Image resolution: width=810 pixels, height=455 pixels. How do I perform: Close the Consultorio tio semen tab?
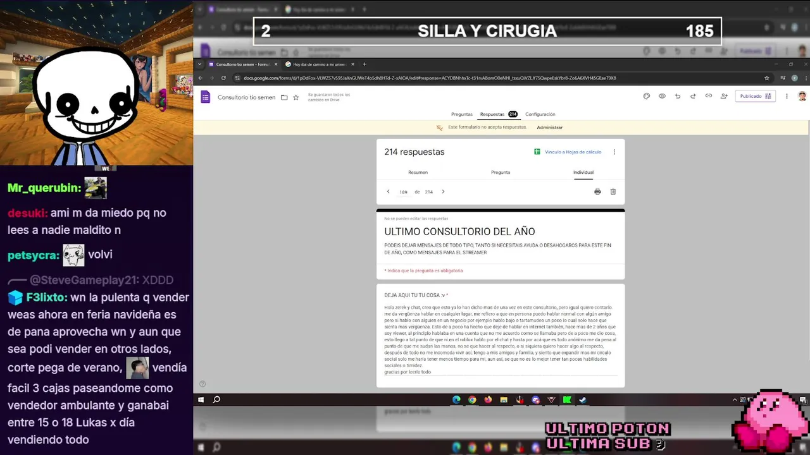point(276,64)
